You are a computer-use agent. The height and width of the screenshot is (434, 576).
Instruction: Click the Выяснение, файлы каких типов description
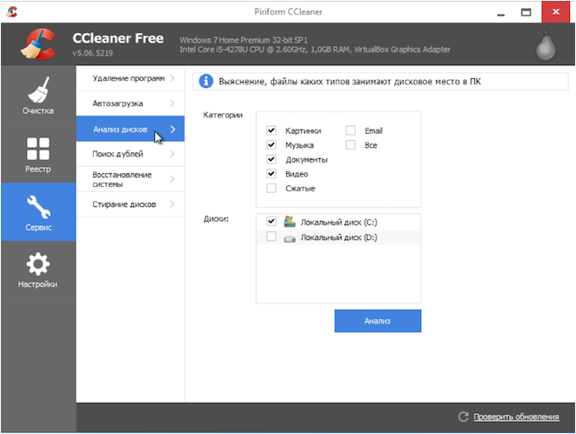350,82
